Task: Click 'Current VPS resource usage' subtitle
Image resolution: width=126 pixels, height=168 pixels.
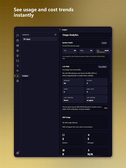Action: tap(71, 46)
